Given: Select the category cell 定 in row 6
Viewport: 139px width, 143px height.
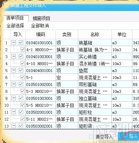Looking at the screenshot, I should (x=67, y=78).
